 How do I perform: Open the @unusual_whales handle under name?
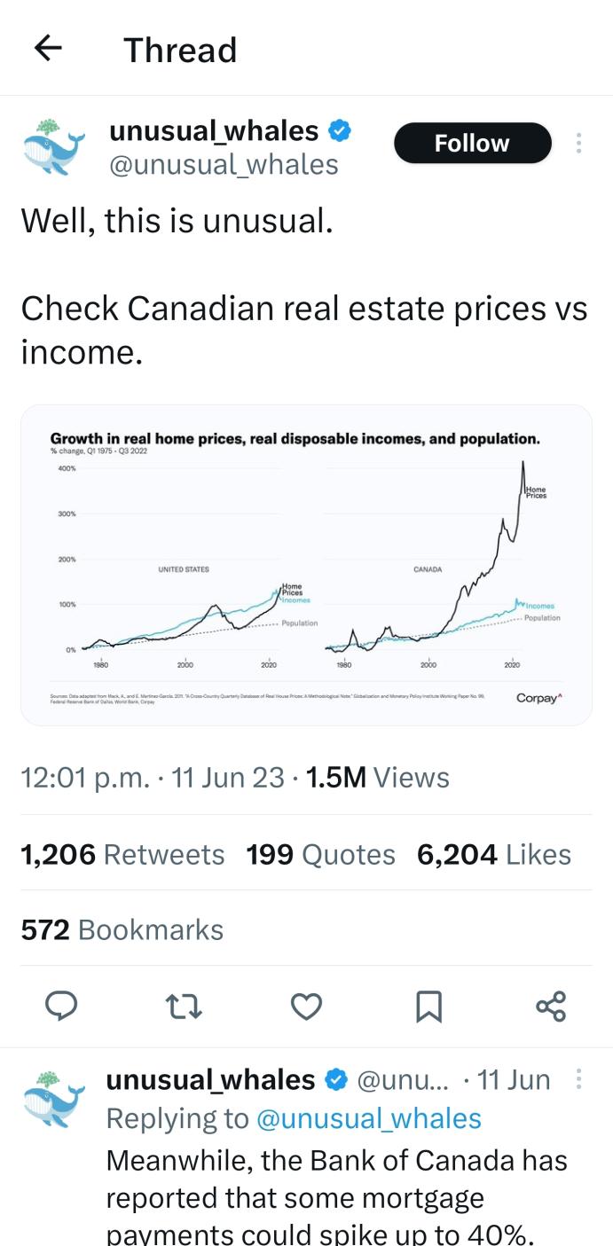[x=224, y=164]
